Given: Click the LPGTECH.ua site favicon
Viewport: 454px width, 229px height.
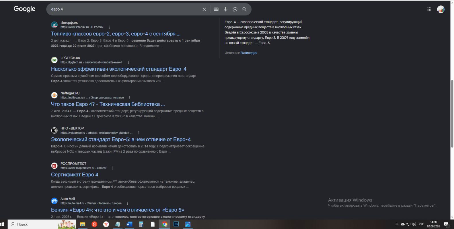Looking at the screenshot, I should [x=54, y=60].
